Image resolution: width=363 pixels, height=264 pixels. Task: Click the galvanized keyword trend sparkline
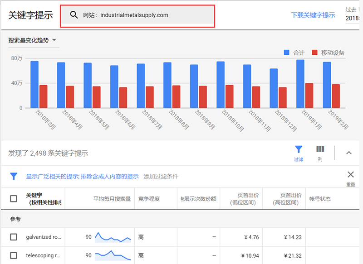(x=113, y=237)
